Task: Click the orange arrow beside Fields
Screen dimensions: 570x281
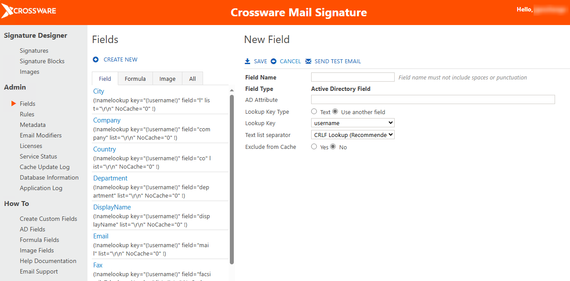Action: point(14,104)
